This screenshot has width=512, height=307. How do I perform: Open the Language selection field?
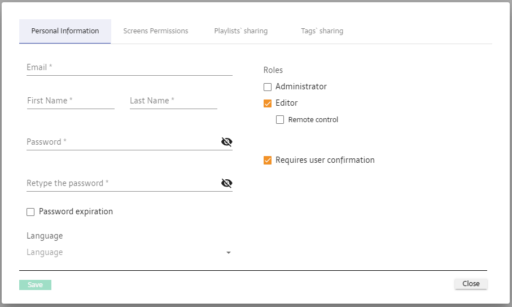tap(124, 252)
